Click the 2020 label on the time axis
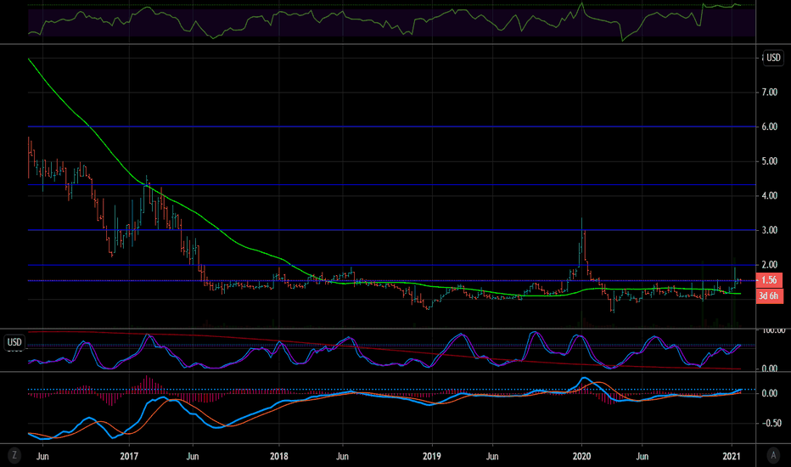This screenshot has height=467, width=791. click(581, 457)
